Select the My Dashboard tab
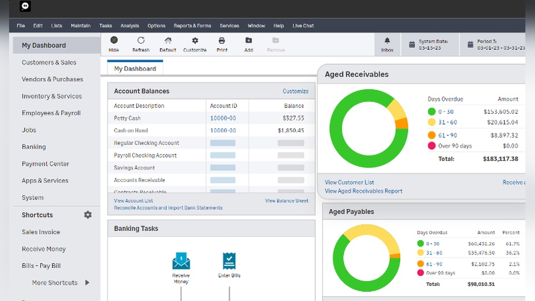 point(135,68)
